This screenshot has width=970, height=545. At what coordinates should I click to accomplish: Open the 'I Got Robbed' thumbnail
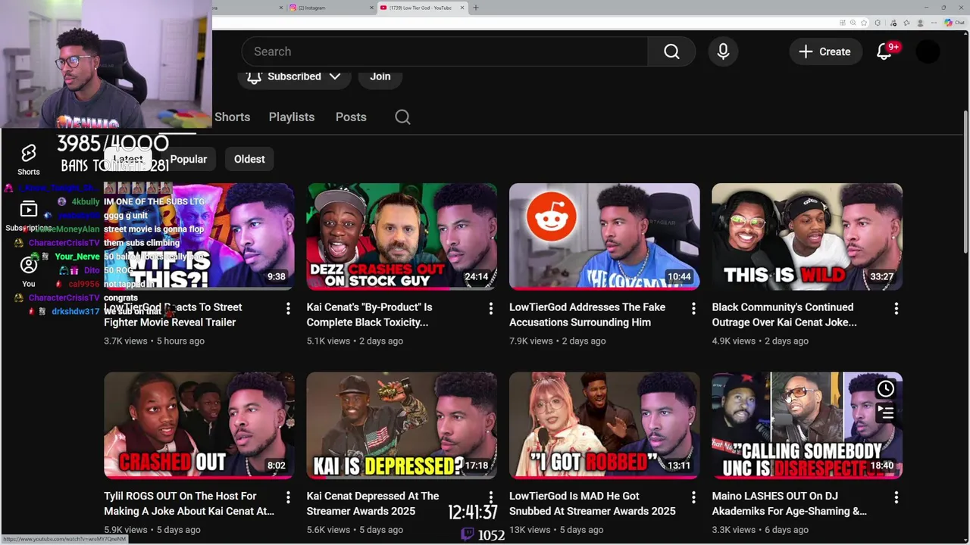pos(604,425)
